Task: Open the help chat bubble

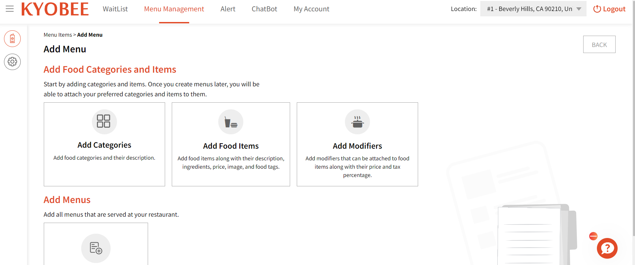Action: (607, 248)
